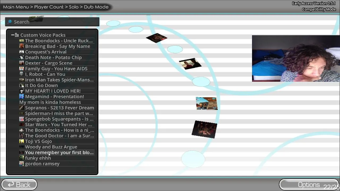Select "Iron Man Takes Spider-Mans..." voice pack

pyautogui.click(x=57, y=80)
